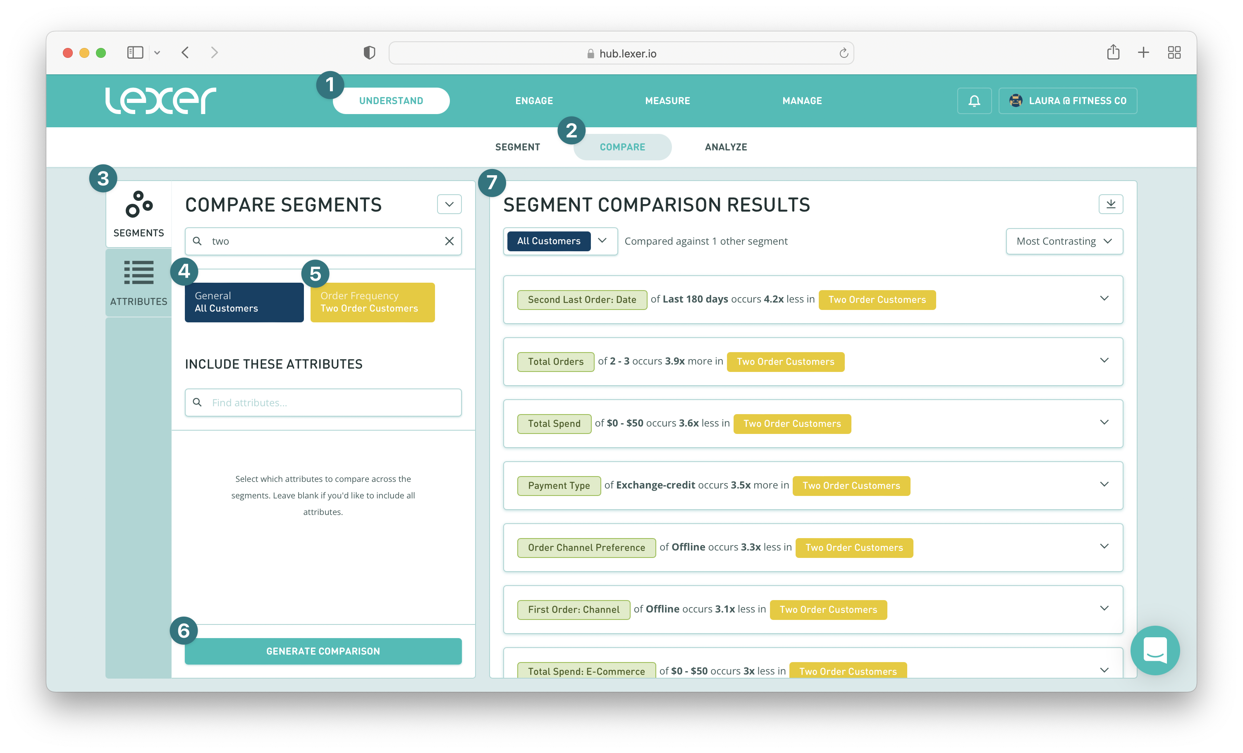This screenshot has width=1243, height=753.
Task: Switch to the Analyze tab
Action: pos(725,147)
